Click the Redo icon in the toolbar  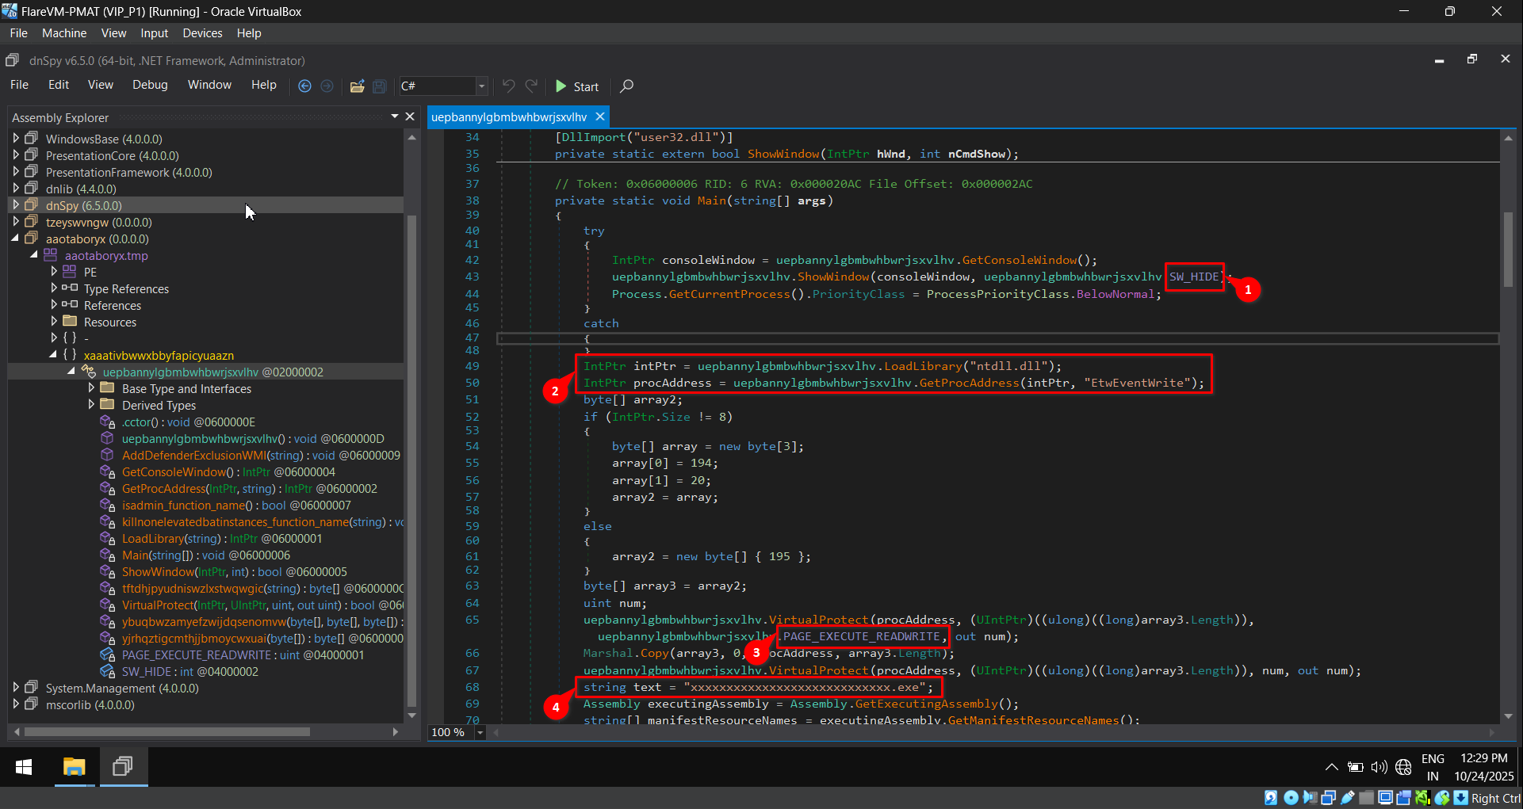532,86
